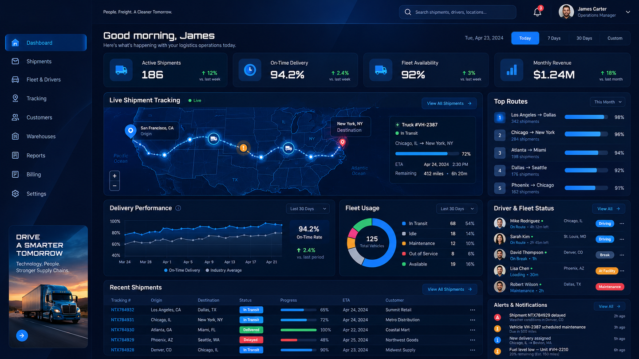The height and width of the screenshot is (359, 639).
Task: Open the Settings sidebar item
Action: pos(46,194)
